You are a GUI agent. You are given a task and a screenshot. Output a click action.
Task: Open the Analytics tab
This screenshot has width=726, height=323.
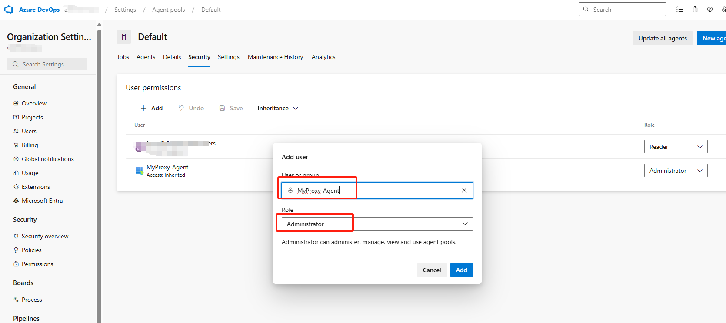coord(323,57)
